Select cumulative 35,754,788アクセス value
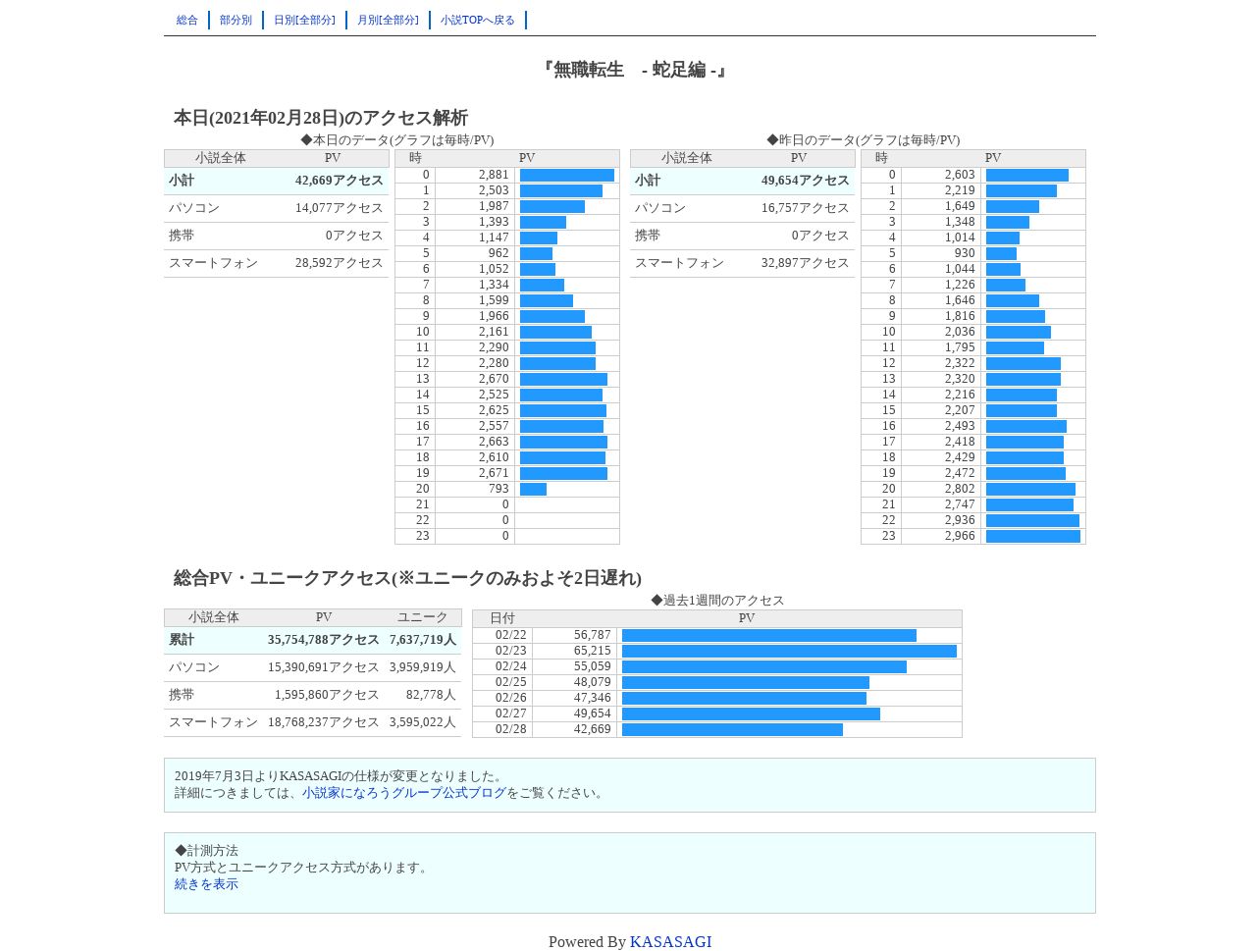 pos(324,640)
